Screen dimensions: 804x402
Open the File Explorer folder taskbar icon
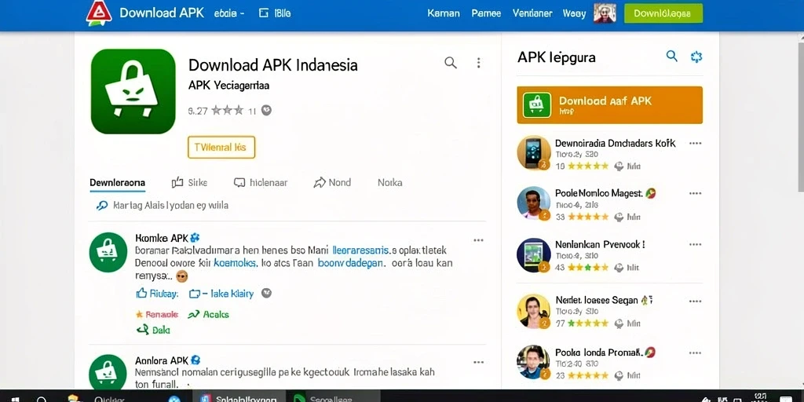75,398
